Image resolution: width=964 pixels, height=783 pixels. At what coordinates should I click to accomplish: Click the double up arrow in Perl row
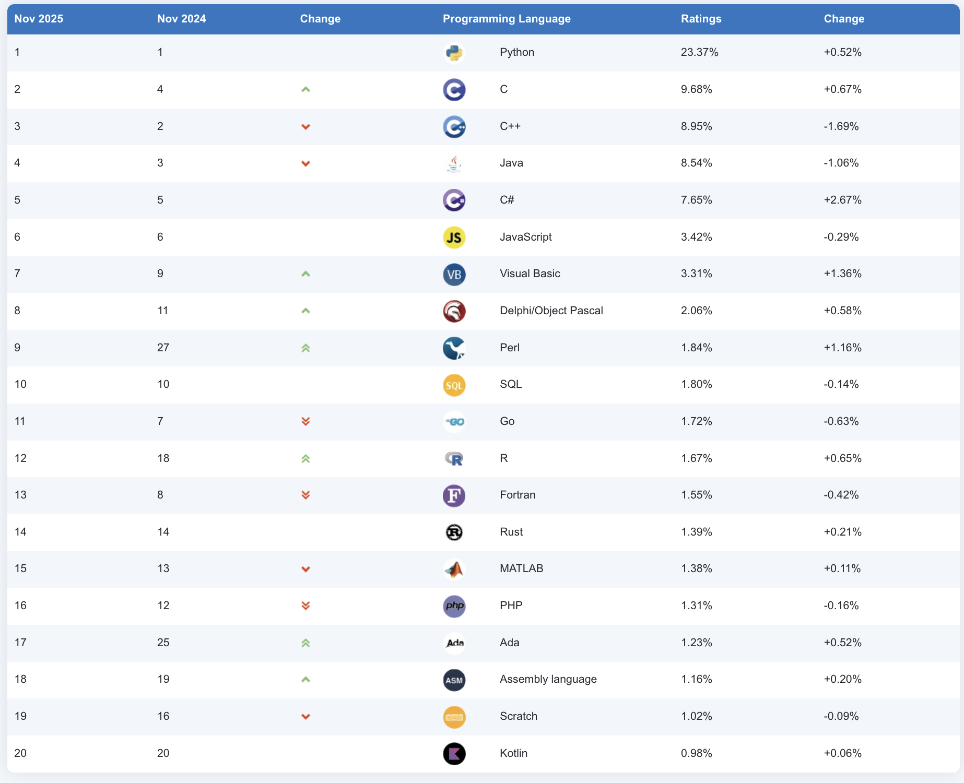(x=305, y=348)
